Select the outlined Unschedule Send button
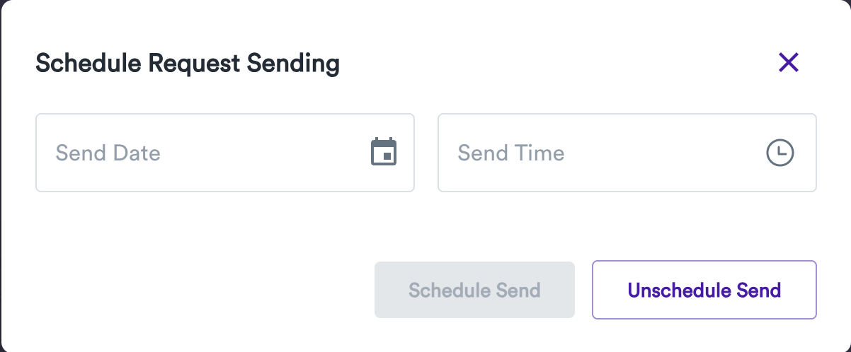 point(704,290)
